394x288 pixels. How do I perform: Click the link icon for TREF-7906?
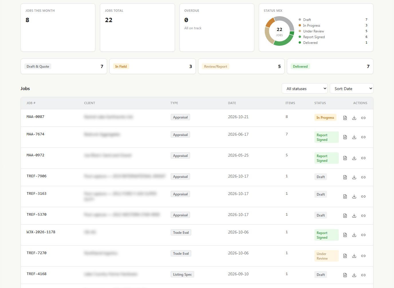click(363, 177)
